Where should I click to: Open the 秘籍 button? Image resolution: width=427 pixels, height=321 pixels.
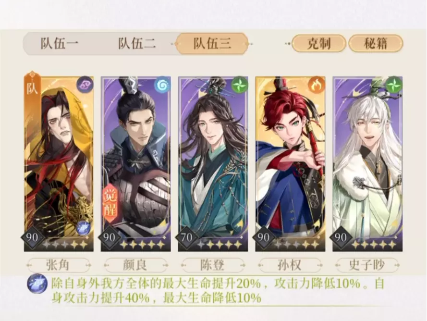pyautogui.click(x=376, y=44)
